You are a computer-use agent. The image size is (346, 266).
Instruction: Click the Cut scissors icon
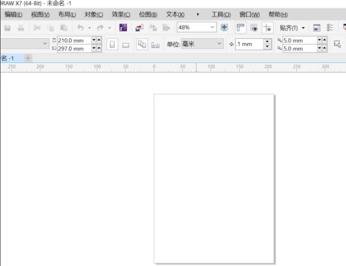tap(37, 28)
